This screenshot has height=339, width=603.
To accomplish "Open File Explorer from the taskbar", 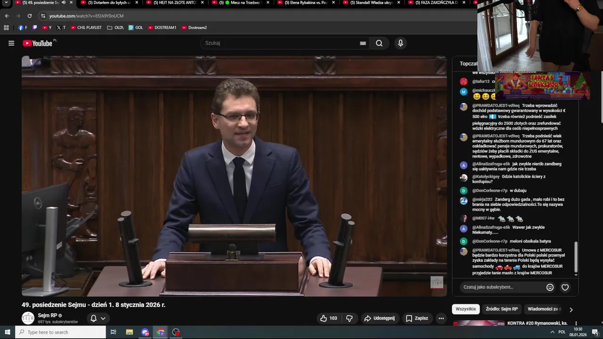I will click(x=129, y=332).
